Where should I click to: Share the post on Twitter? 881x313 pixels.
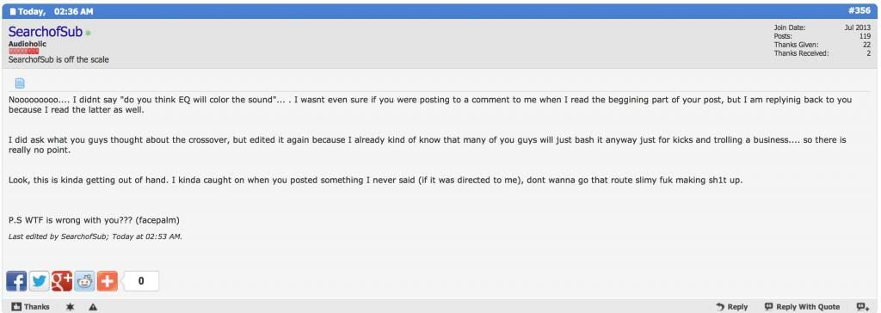40,281
